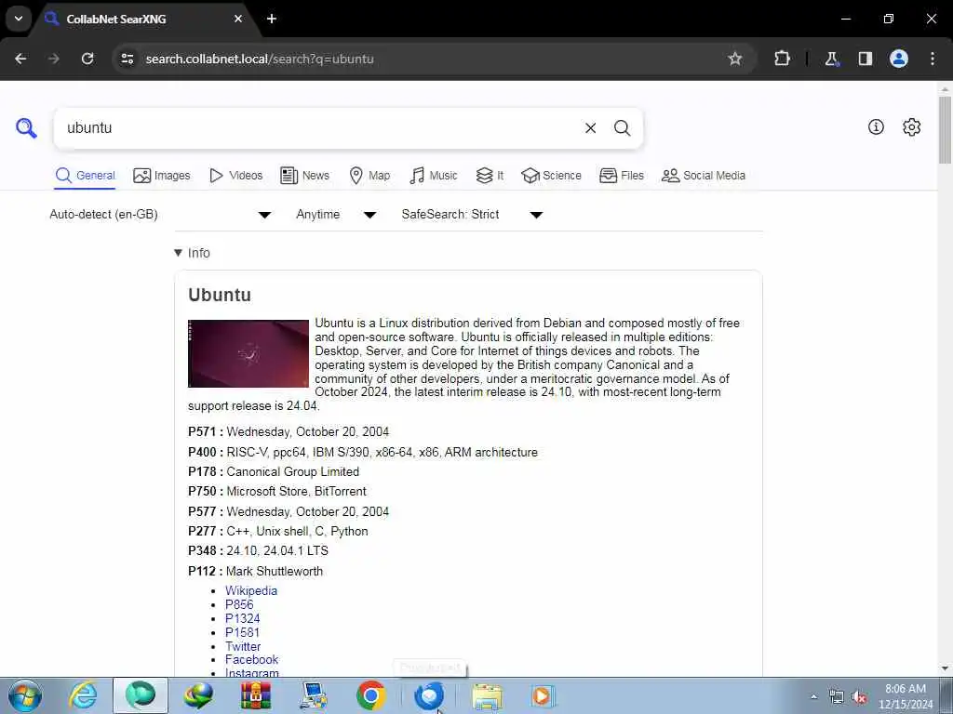Click the address bar URL

(x=260, y=59)
